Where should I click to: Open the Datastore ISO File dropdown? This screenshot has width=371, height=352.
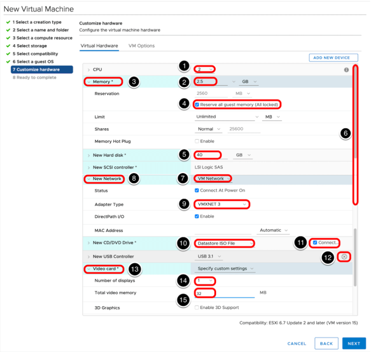[x=224, y=243]
